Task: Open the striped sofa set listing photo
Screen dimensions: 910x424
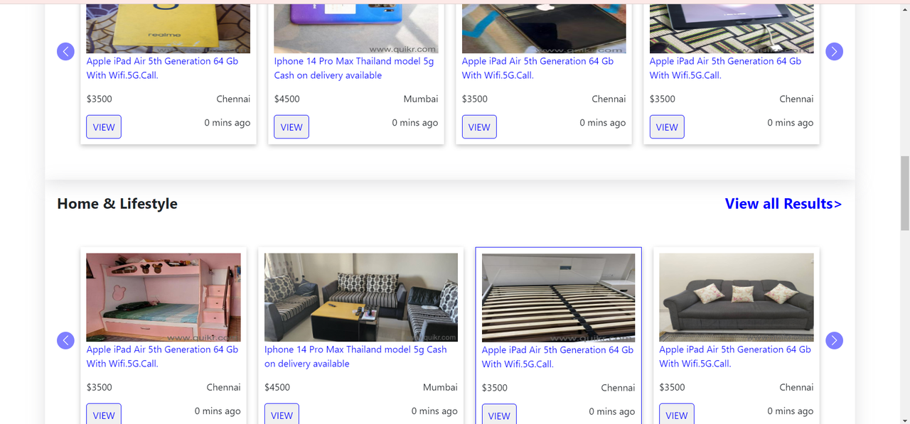Action: [x=361, y=298]
